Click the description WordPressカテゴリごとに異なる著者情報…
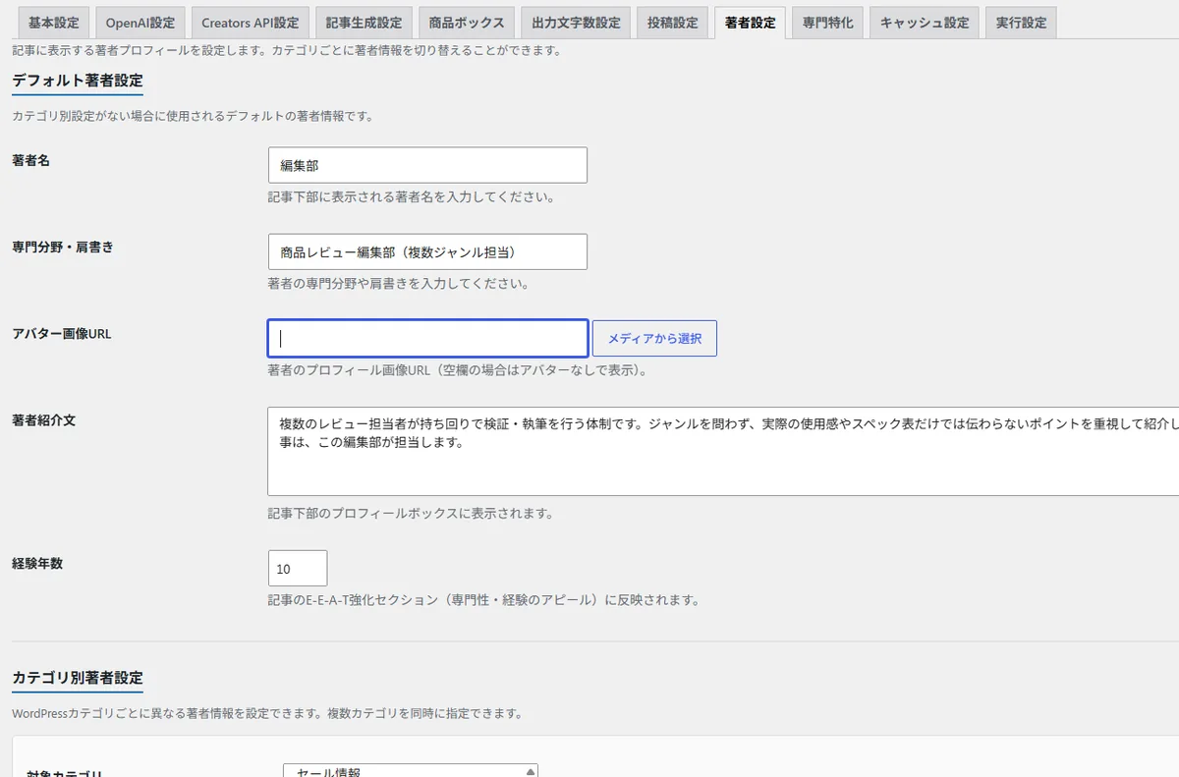The width and height of the screenshot is (1179, 777). point(267,713)
